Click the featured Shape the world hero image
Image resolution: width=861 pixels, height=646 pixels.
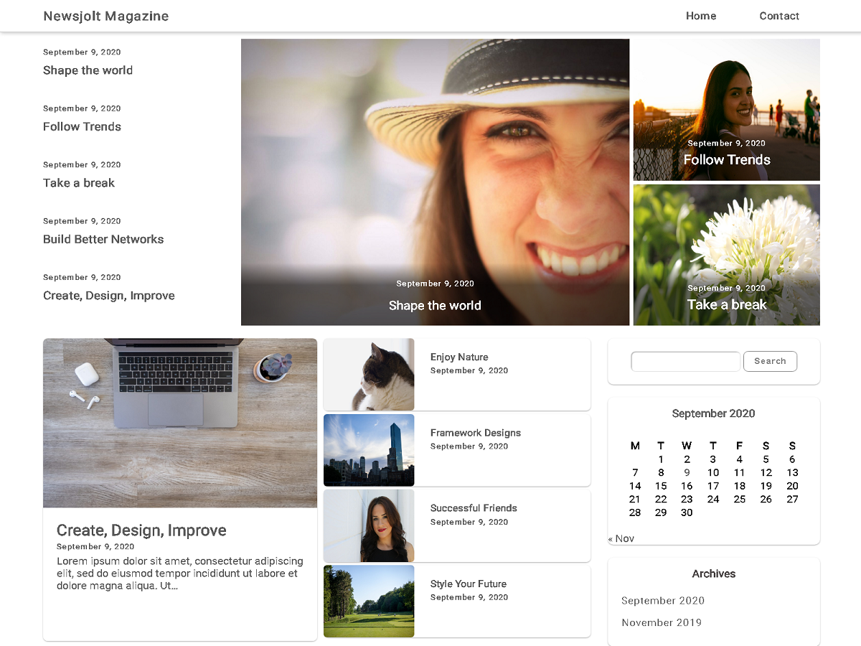click(435, 182)
